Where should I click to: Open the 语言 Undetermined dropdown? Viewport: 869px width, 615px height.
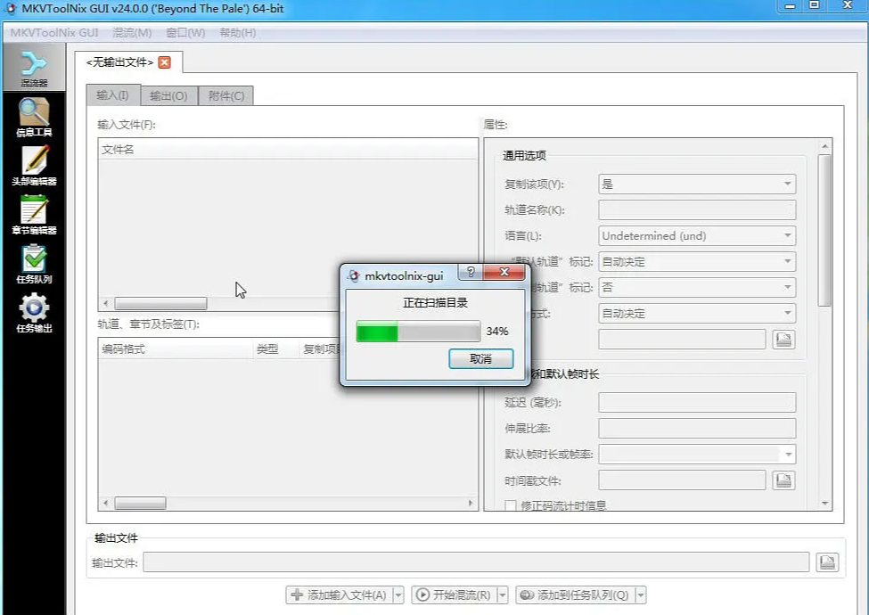[x=697, y=235]
